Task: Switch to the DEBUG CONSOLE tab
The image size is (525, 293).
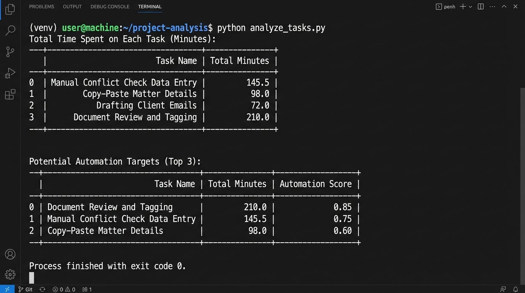Action: click(110, 6)
